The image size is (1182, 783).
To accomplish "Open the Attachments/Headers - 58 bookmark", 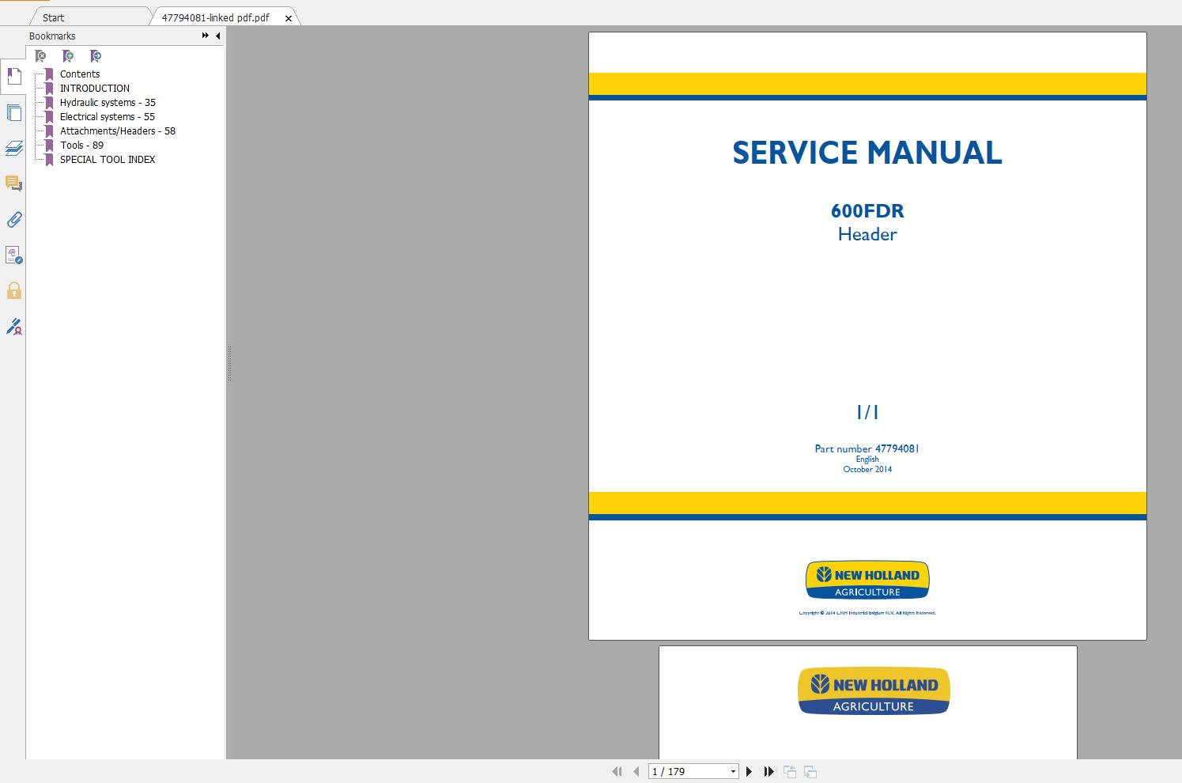I will point(118,130).
